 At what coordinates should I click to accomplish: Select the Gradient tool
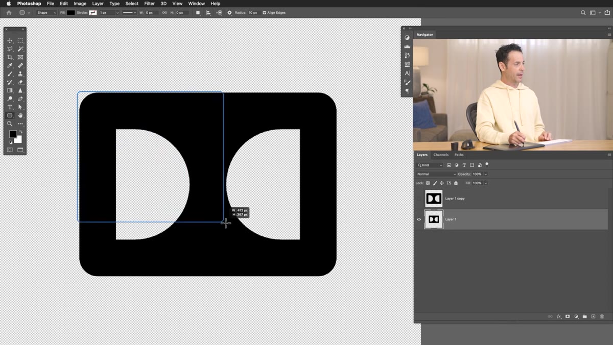click(x=10, y=90)
